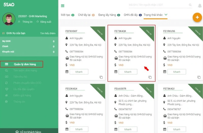Image resolution: width=203 pixels, height=133 pixels.
Task: Expand the Trạng thái khác dropdown arrow
Action: click(x=166, y=15)
